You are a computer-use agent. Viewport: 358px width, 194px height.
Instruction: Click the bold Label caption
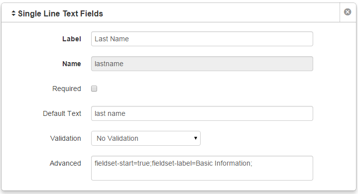[72, 39]
